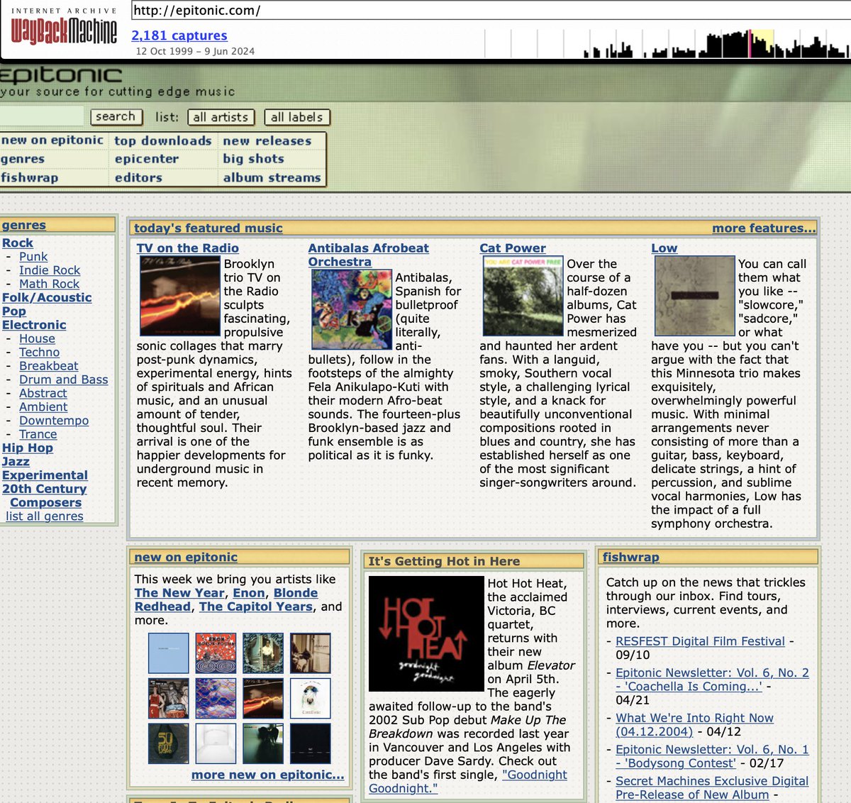Click the Antibalas colorful album cover
Image resolution: width=851 pixels, height=803 pixels.
[352, 310]
